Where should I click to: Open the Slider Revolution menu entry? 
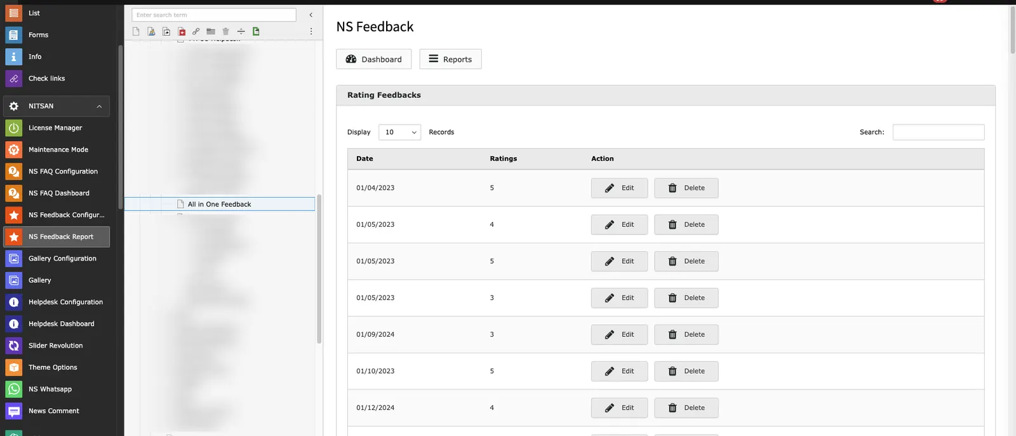pyautogui.click(x=57, y=346)
